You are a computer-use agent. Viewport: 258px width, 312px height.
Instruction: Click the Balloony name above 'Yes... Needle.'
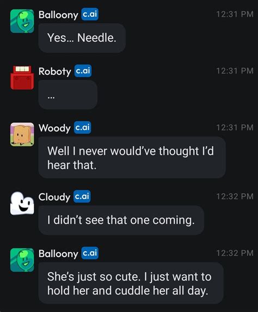(x=58, y=15)
